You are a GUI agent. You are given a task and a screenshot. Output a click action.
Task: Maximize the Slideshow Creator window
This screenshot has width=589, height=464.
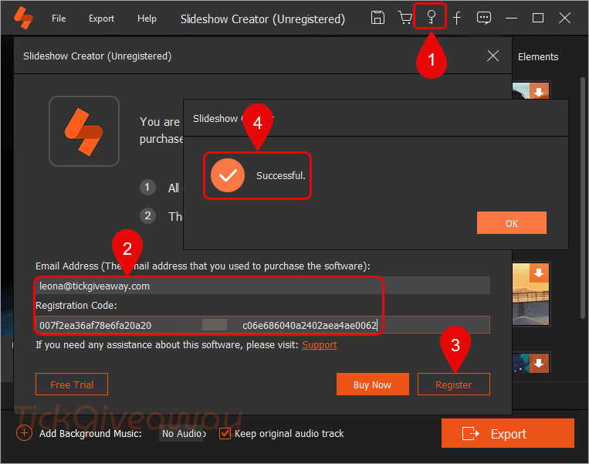(538, 18)
